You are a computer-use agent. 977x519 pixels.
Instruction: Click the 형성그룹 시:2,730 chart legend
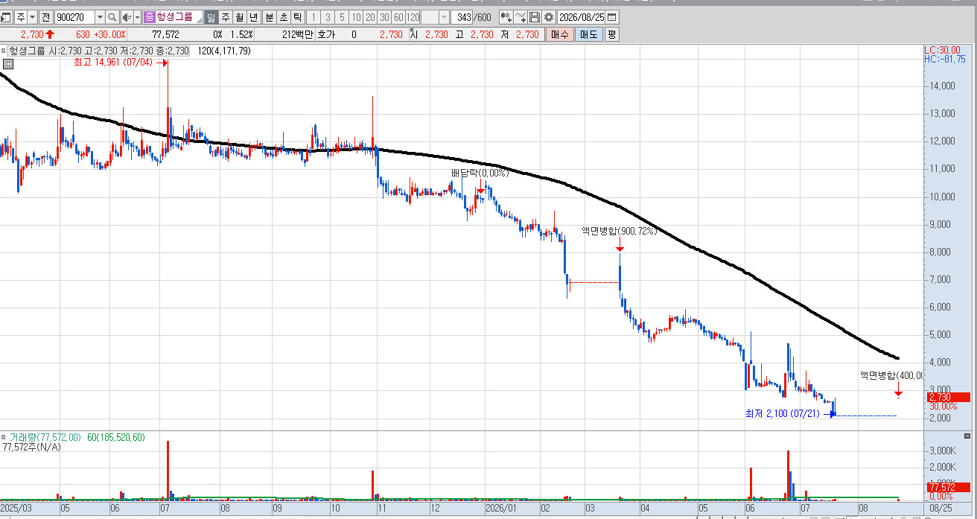click(x=100, y=51)
